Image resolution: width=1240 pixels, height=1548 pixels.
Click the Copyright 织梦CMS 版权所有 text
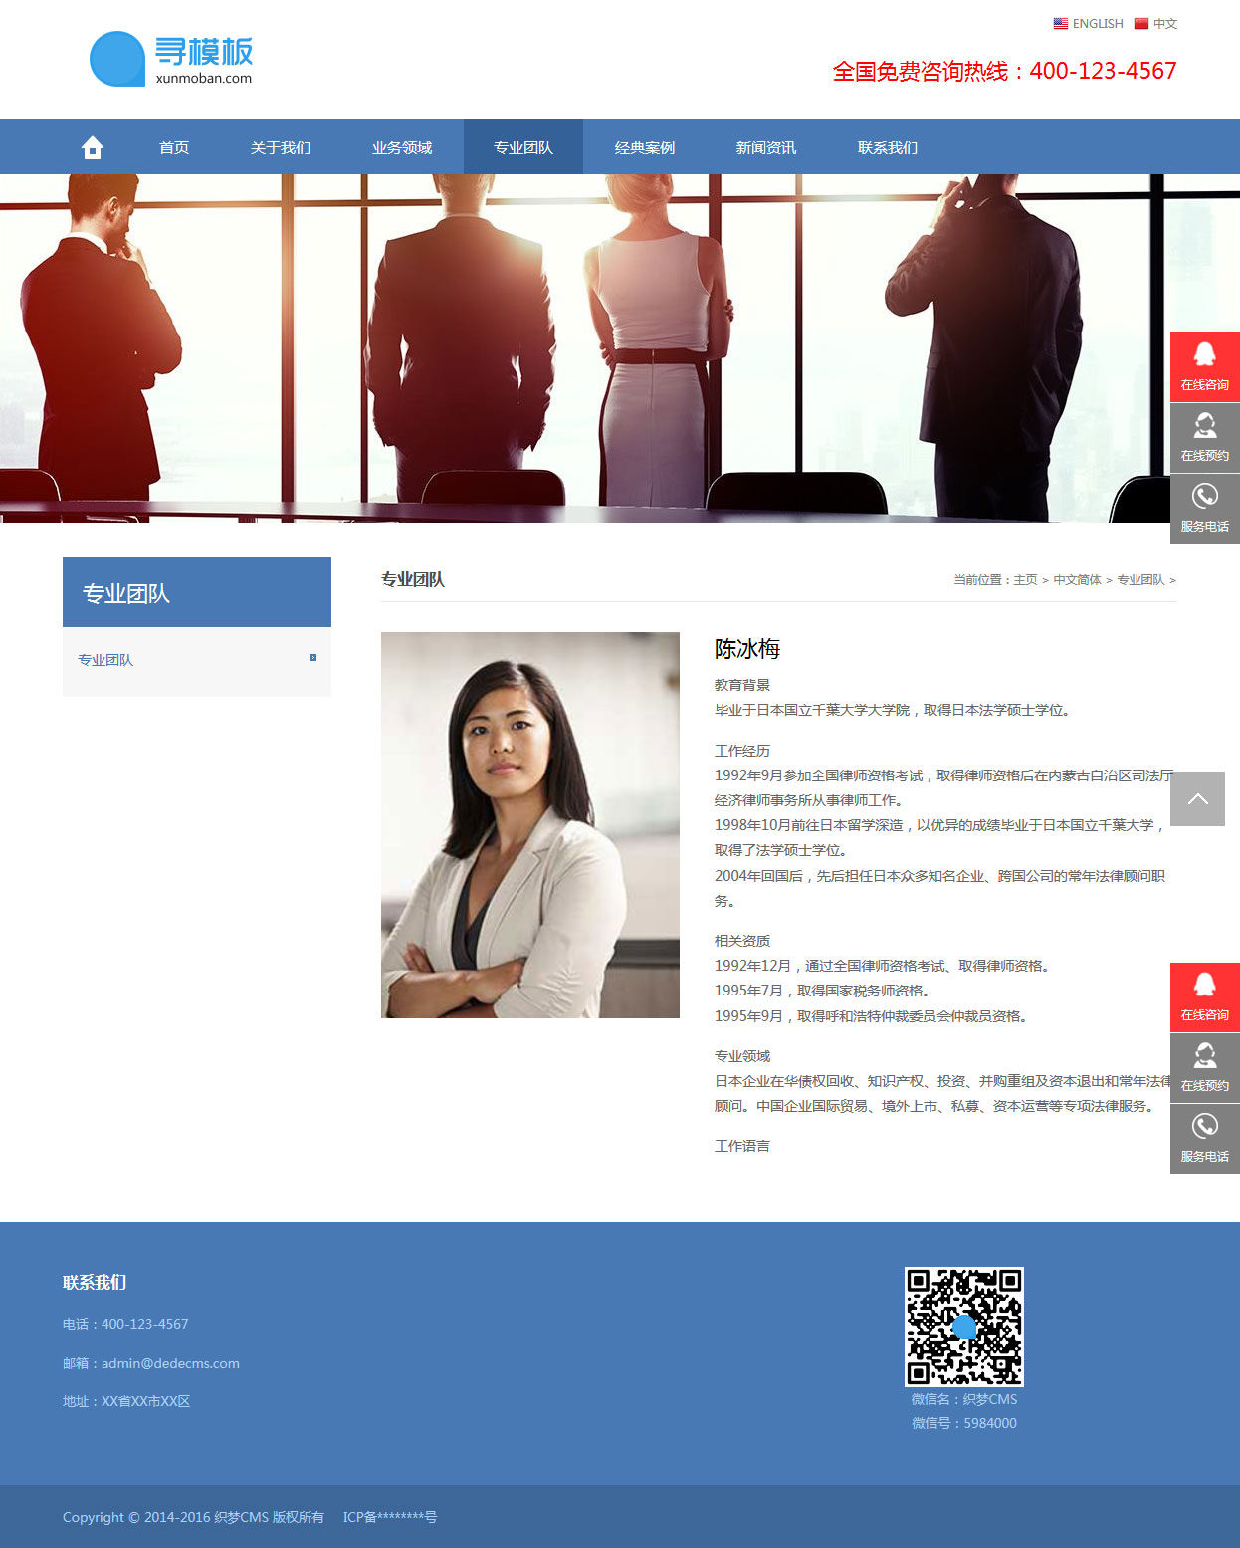(x=194, y=1517)
